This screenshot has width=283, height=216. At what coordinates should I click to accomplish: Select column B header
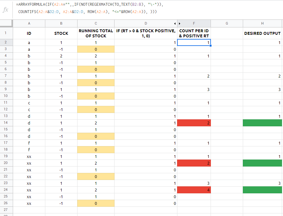[x=61, y=24]
